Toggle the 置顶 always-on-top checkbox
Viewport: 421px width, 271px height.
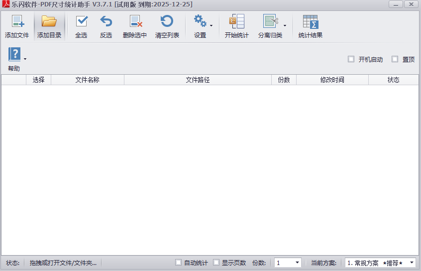[395, 59]
